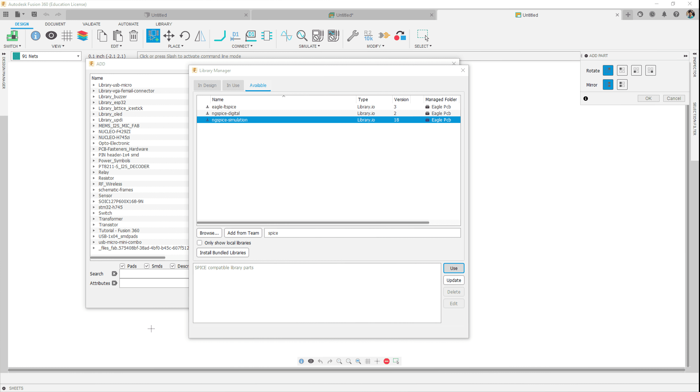Open the DOCUMENT ribbon tab
This screenshot has height=392, width=700.
55,24
